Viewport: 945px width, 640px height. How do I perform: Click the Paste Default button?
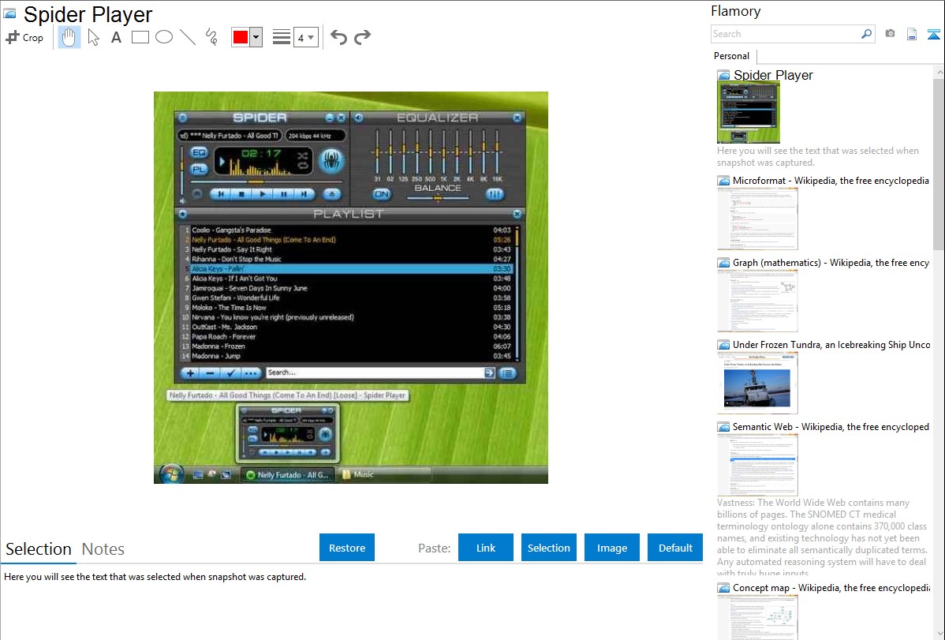tap(675, 548)
